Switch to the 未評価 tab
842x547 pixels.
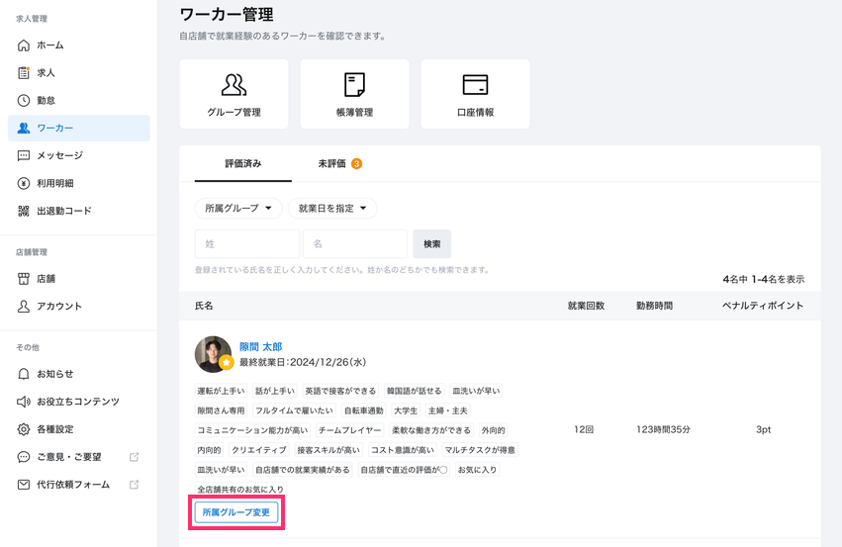339,163
